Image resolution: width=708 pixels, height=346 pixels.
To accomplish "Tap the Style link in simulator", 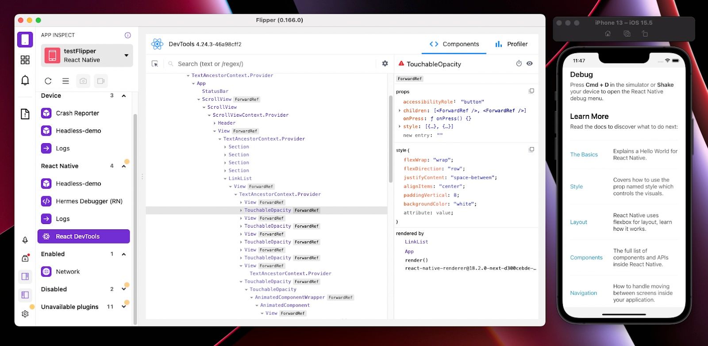I will 576,187.
